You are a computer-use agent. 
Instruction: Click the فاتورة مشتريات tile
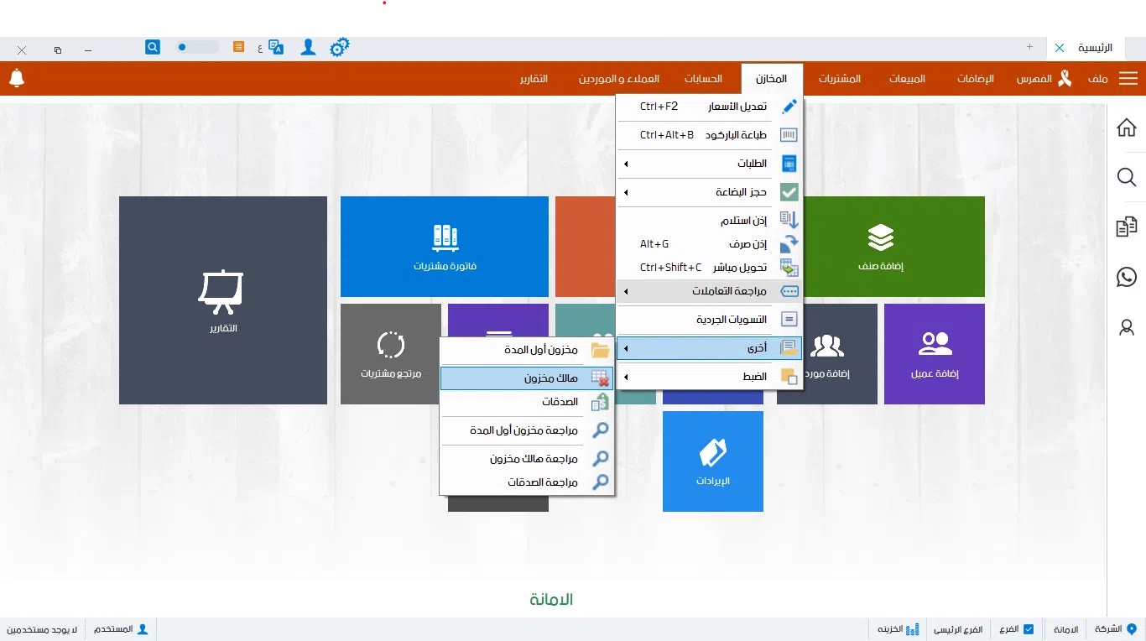444,247
